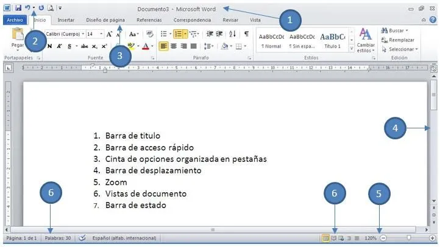This screenshot has width=440, height=247.
Task: Increase font size with Agrandar fuente
Action: 109,34
